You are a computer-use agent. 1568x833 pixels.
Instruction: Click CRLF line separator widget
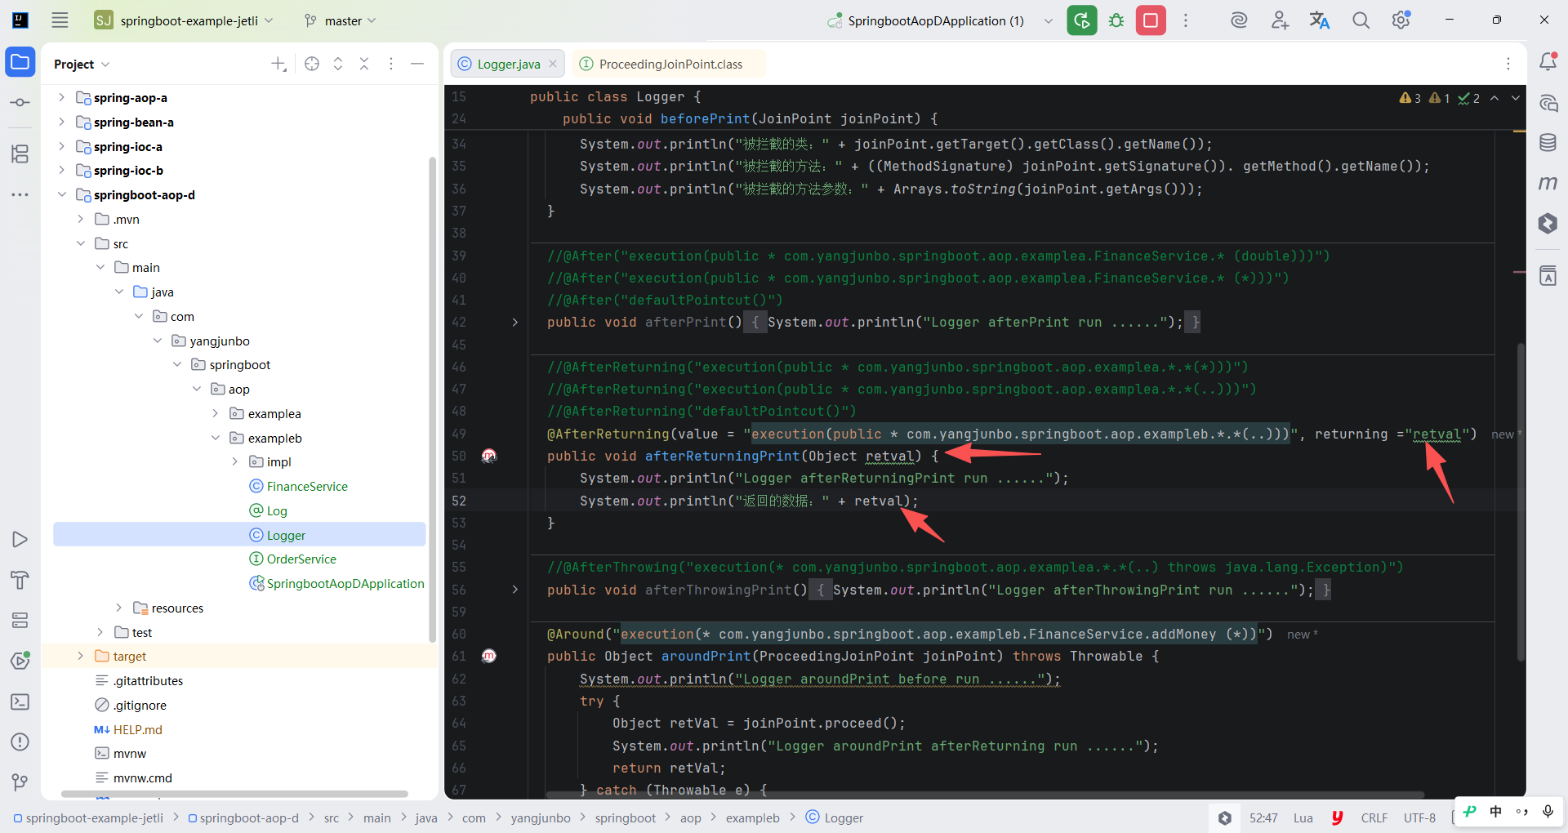pos(1374,817)
